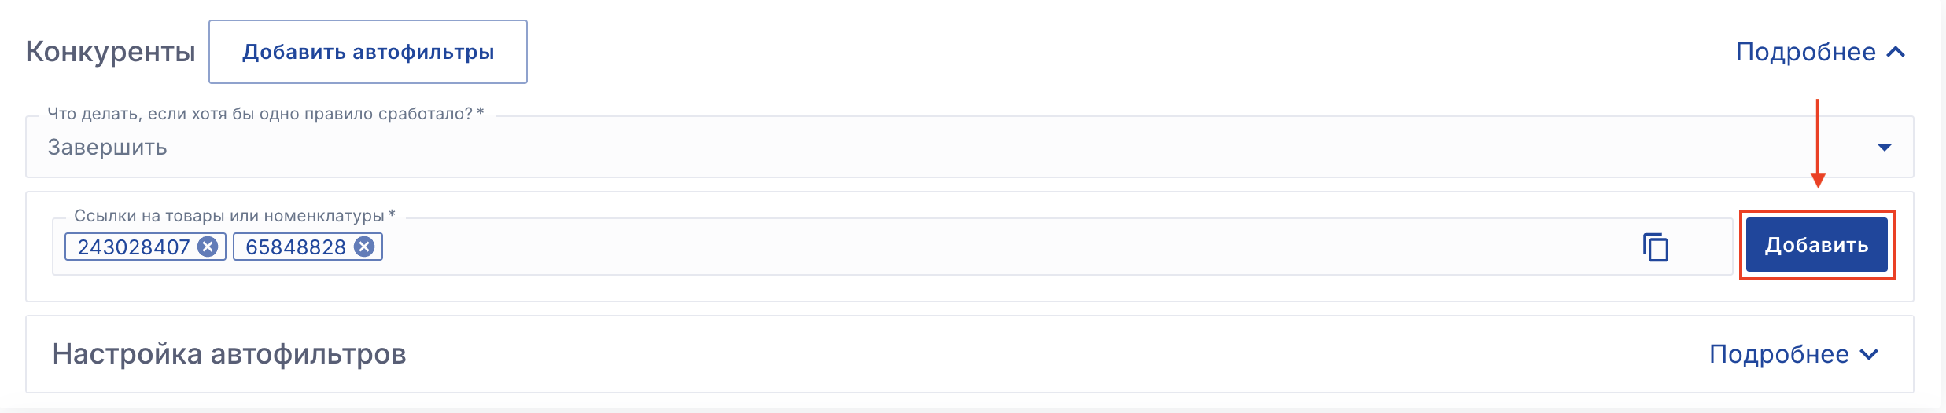The image size is (1946, 413).
Task: Copy the product links list
Action: coord(1655,247)
